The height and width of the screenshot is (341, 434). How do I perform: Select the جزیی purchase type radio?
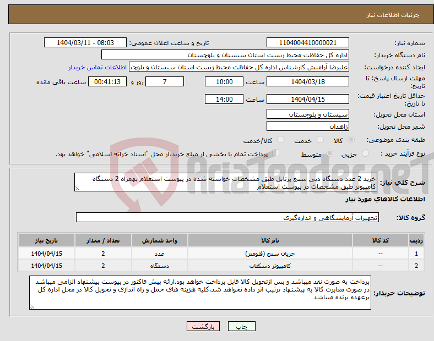click(365, 153)
